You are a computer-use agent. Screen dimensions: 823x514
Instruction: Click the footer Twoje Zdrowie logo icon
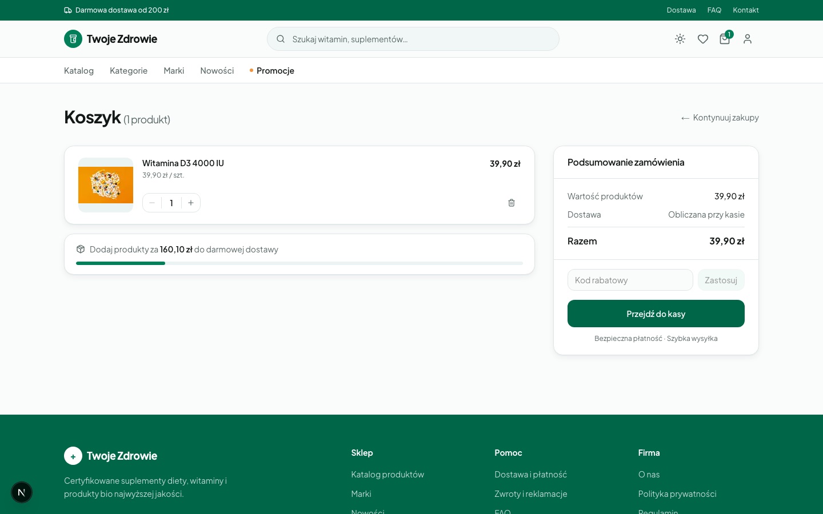(73, 456)
